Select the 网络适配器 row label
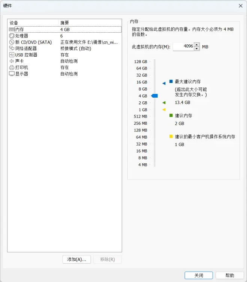Image resolution: width=247 pixels, height=282 pixels. (x=26, y=48)
